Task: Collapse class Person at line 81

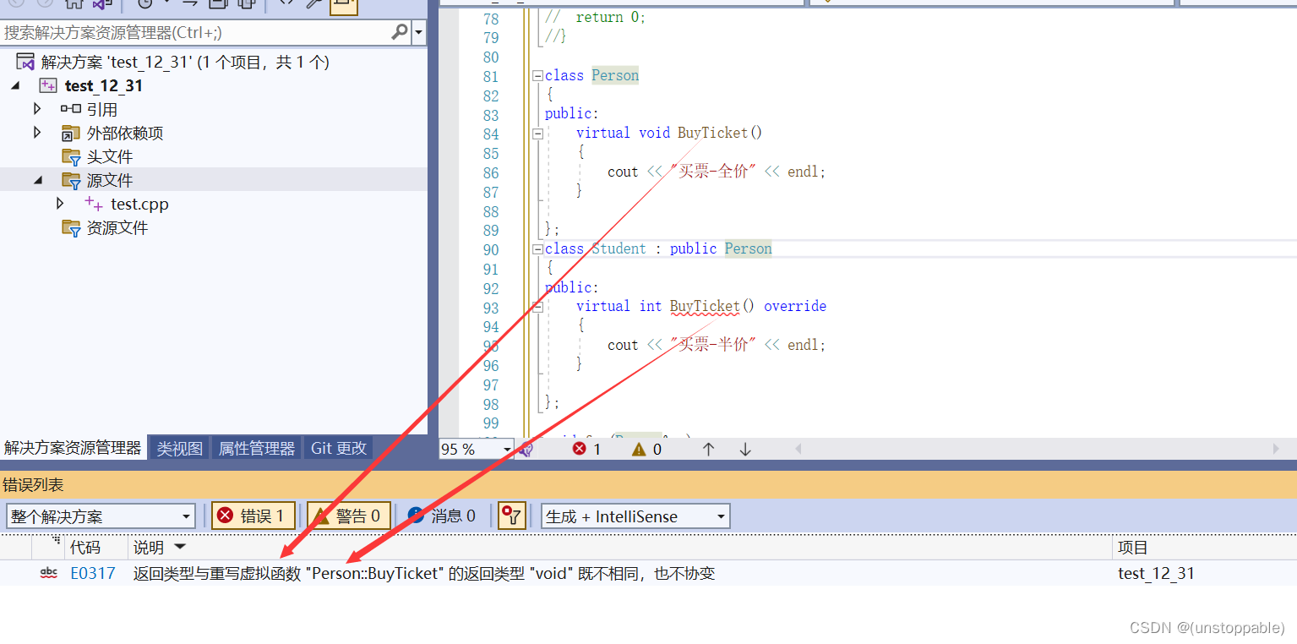Action: 537,76
